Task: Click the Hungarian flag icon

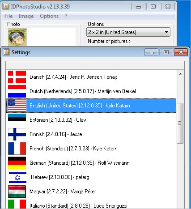Action: pos(17,192)
